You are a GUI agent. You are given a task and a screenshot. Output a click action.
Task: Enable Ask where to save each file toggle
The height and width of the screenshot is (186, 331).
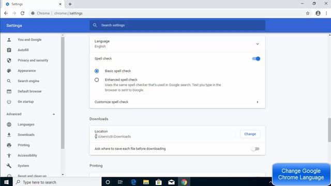(x=255, y=149)
